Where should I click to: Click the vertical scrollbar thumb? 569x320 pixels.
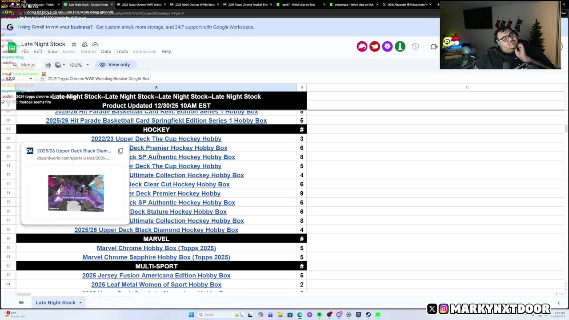point(566,129)
